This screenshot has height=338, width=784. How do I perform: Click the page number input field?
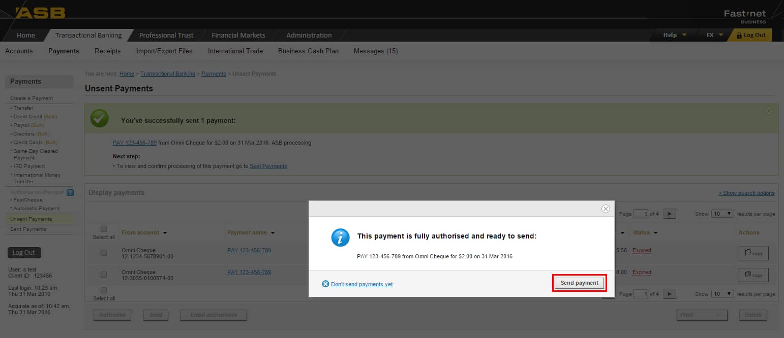click(640, 214)
